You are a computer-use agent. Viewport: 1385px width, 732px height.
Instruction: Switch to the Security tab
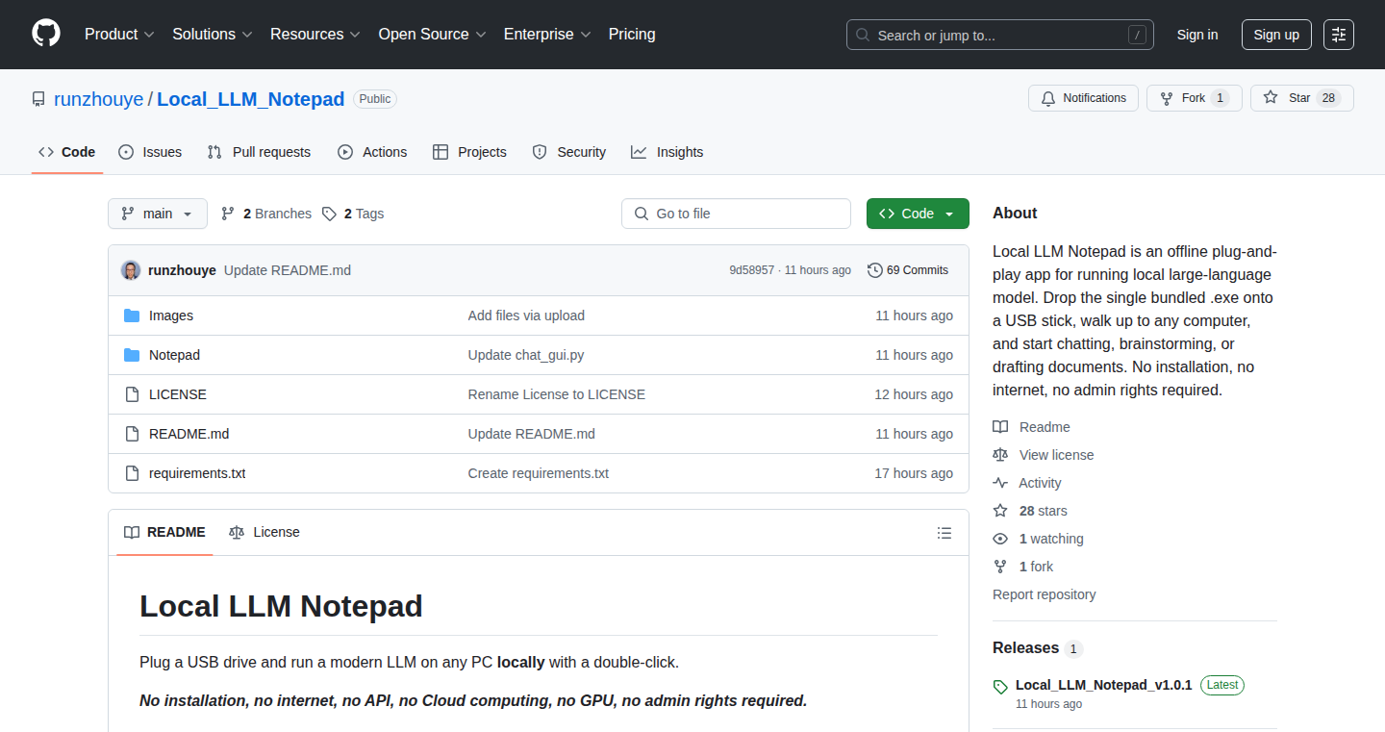pos(569,152)
